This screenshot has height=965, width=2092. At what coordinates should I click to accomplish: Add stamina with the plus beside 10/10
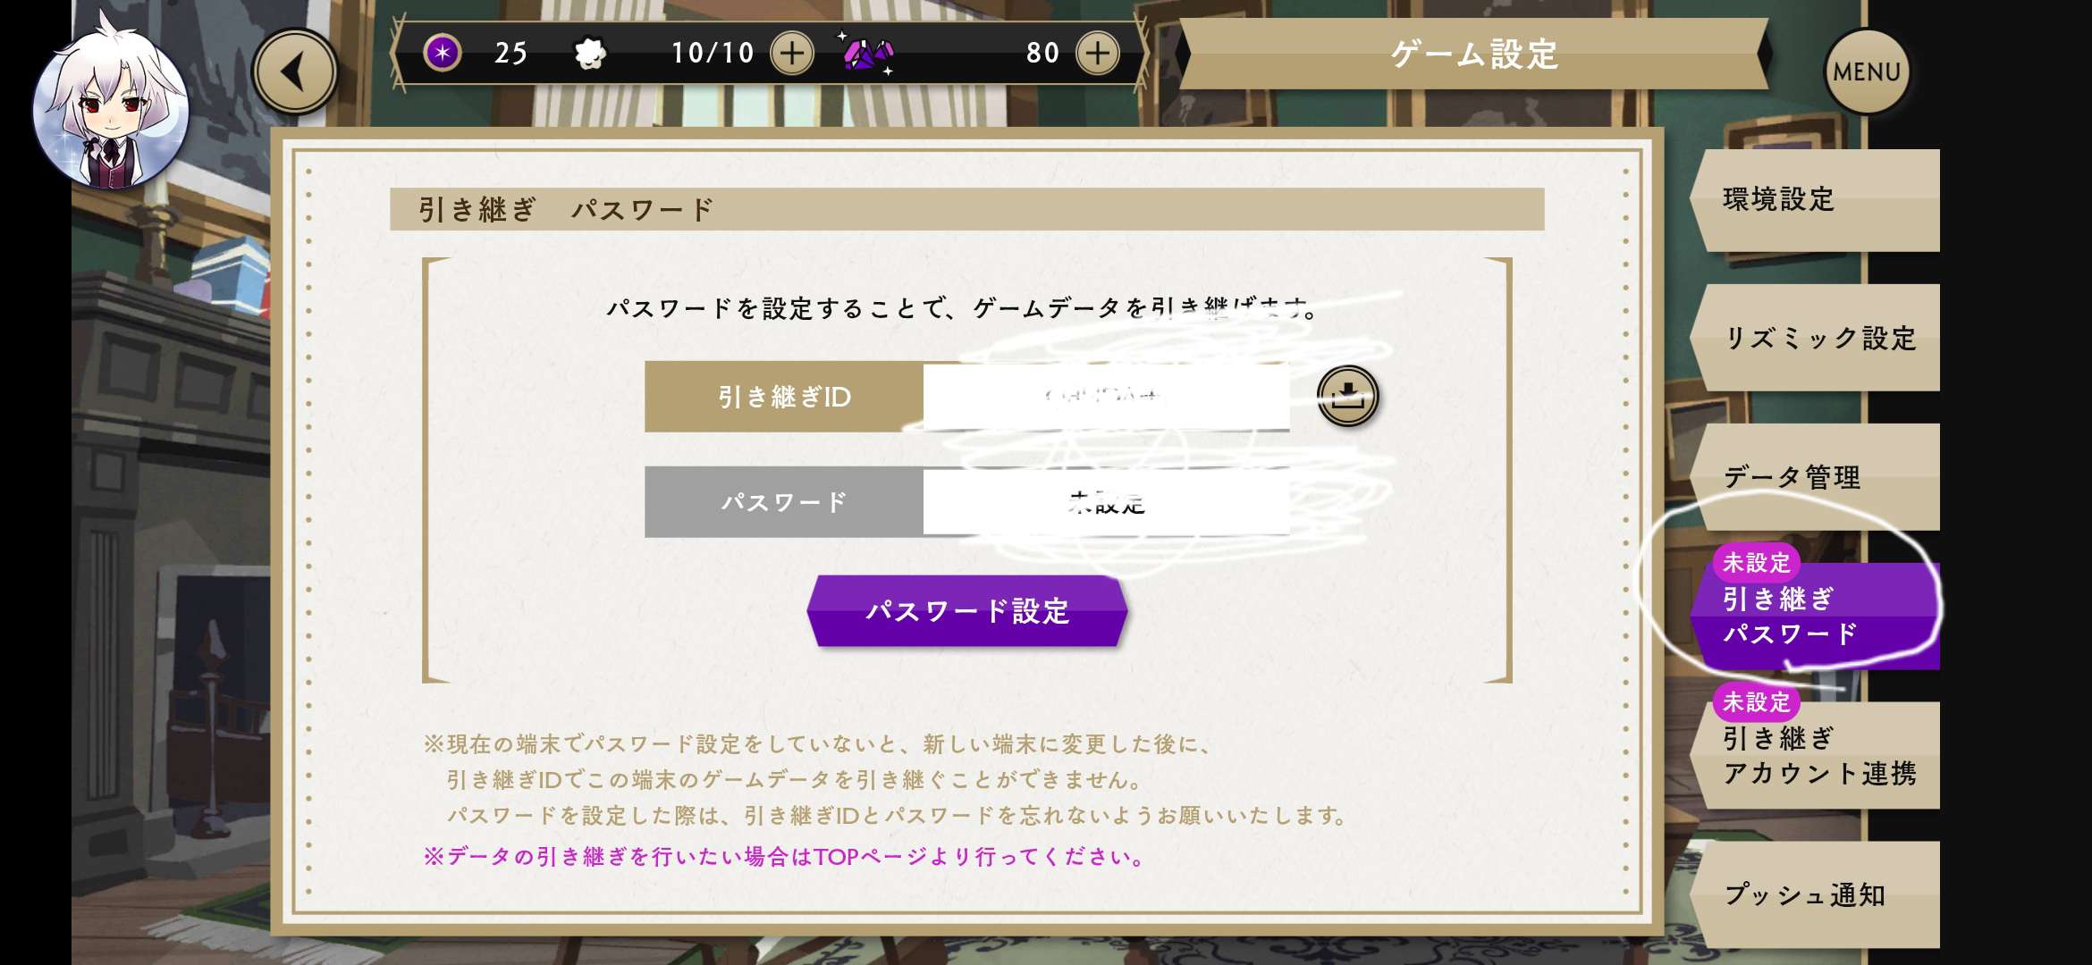coord(791,54)
